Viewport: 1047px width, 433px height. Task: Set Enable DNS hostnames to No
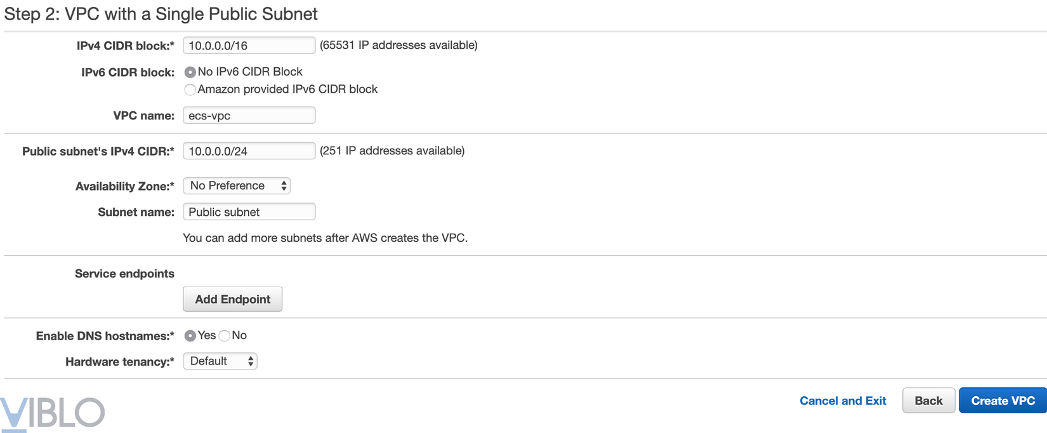225,336
